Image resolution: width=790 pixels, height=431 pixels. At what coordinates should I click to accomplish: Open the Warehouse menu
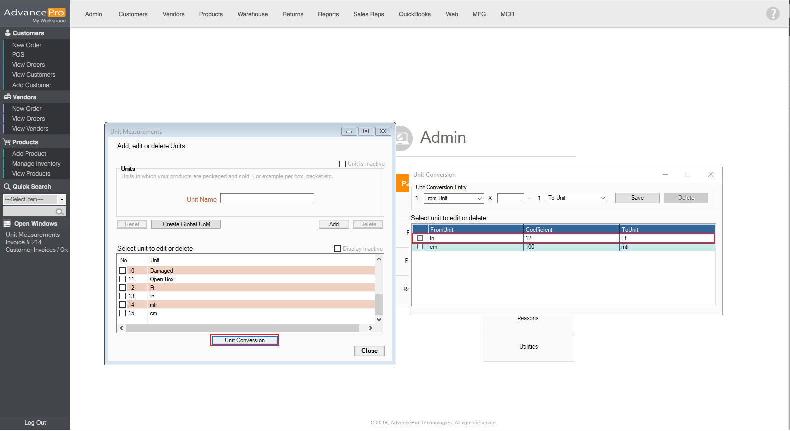tap(252, 14)
